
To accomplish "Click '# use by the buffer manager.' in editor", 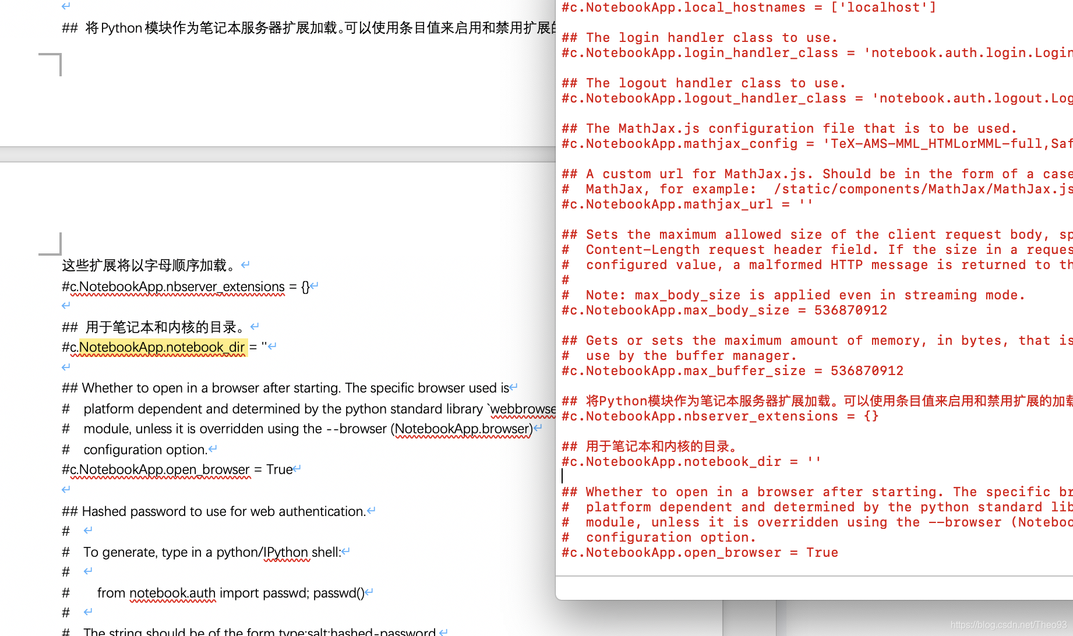I will pos(679,356).
